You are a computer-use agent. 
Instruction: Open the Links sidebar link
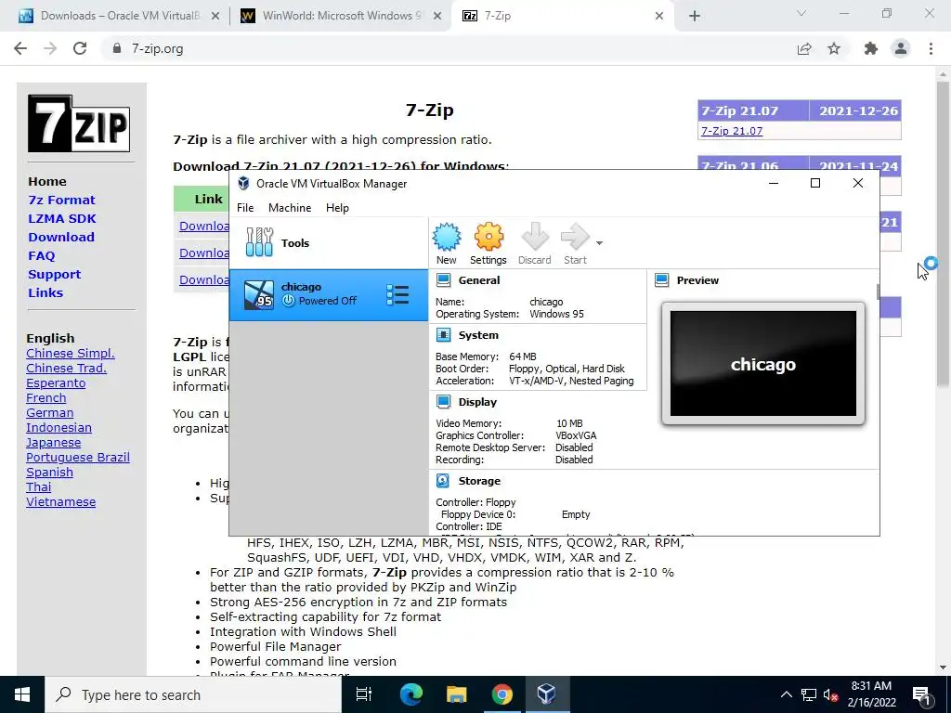(x=46, y=292)
